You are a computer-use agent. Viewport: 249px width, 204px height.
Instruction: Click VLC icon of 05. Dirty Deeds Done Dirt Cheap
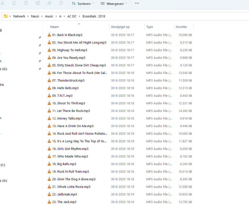49,65
